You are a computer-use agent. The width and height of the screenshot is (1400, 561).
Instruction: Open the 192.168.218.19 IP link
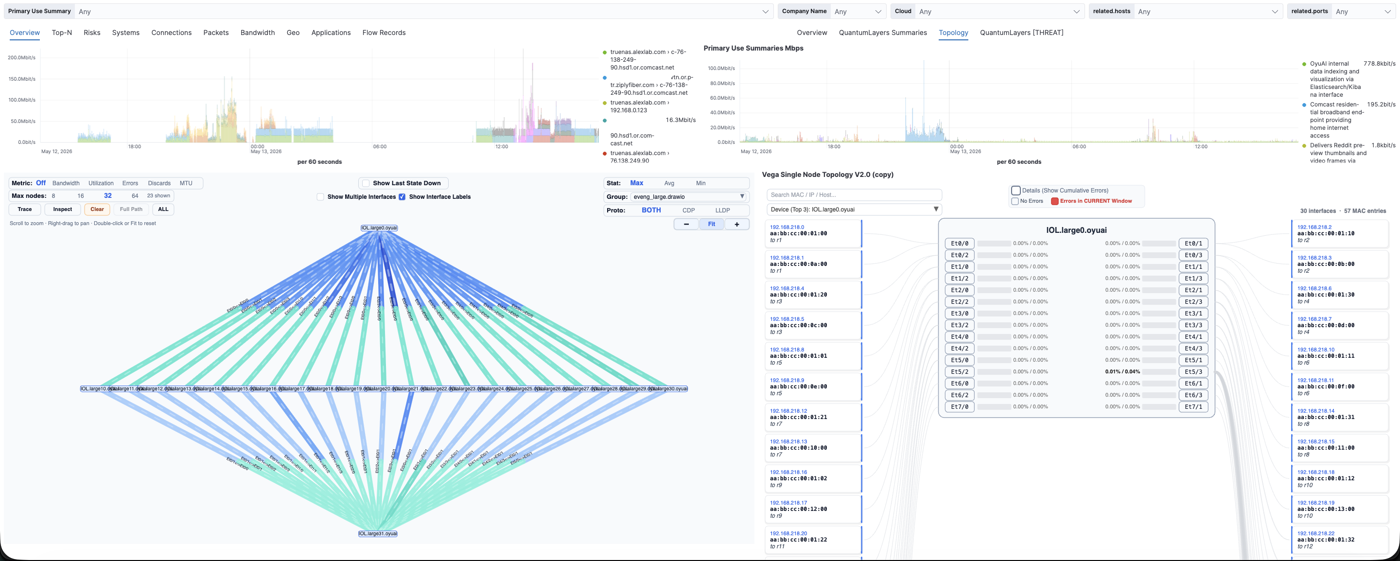coord(1316,503)
